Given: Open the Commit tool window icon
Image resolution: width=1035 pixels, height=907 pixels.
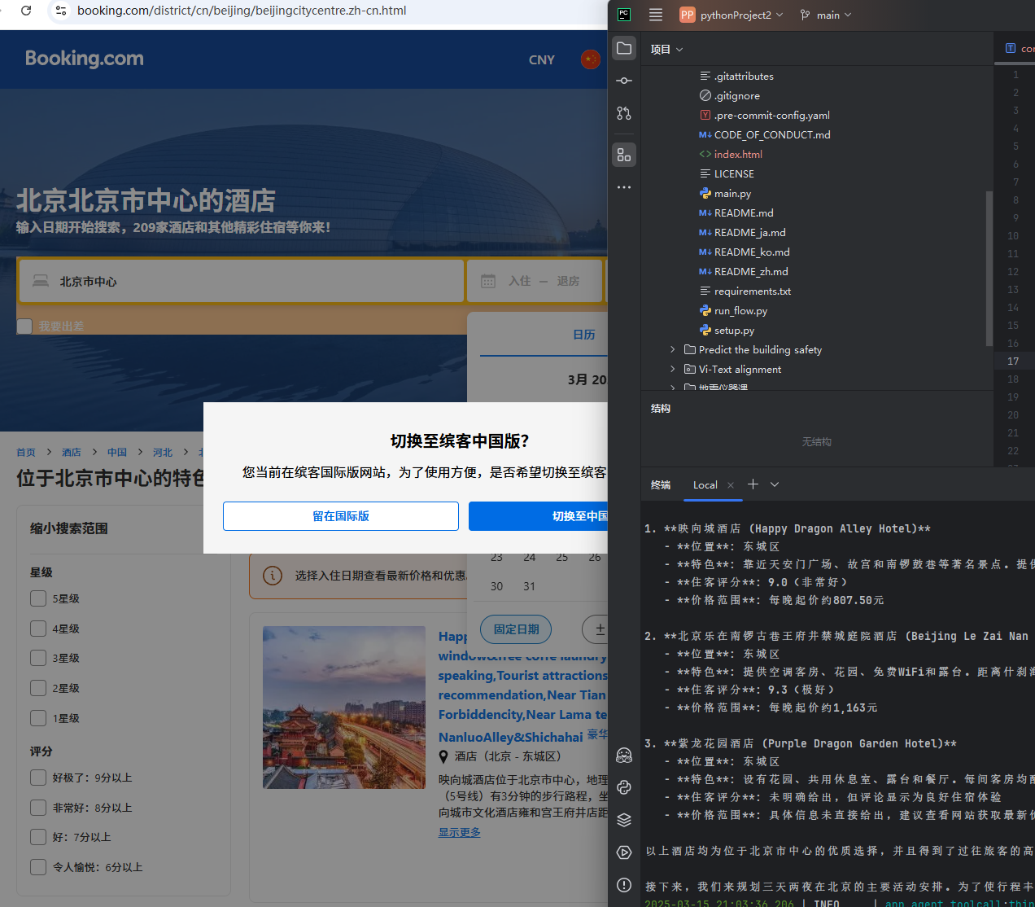Looking at the screenshot, I should pos(624,81).
